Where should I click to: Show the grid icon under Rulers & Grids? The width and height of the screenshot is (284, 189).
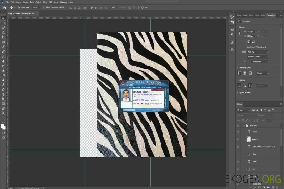tap(245, 73)
